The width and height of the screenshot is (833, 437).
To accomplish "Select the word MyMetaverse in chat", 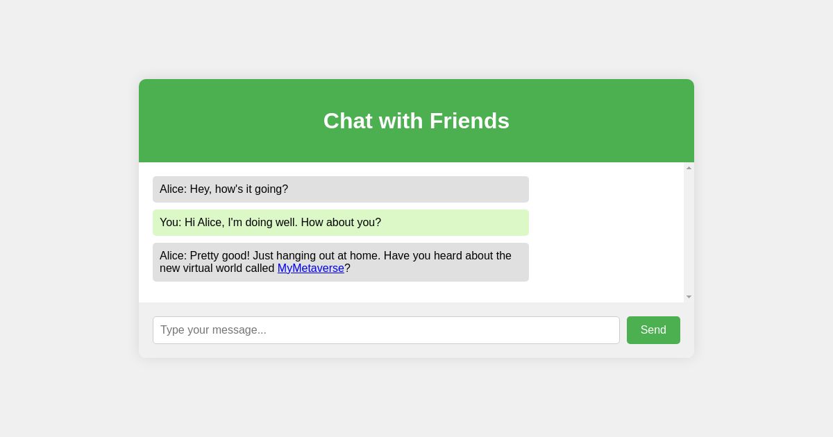I will (x=310, y=268).
